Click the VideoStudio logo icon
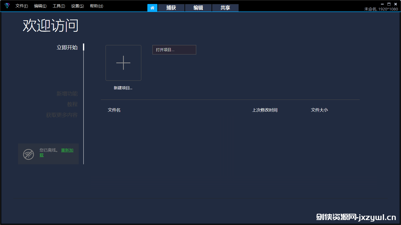This screenshot has height=225, width=401. (x=7, y=5)
